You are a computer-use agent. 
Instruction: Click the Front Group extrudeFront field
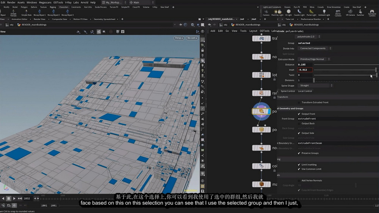(x=338, y=119)
